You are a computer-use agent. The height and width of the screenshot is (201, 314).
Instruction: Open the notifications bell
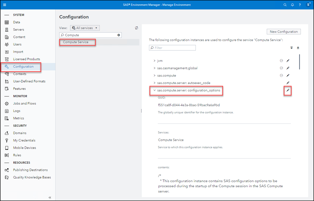coord(292,5)
